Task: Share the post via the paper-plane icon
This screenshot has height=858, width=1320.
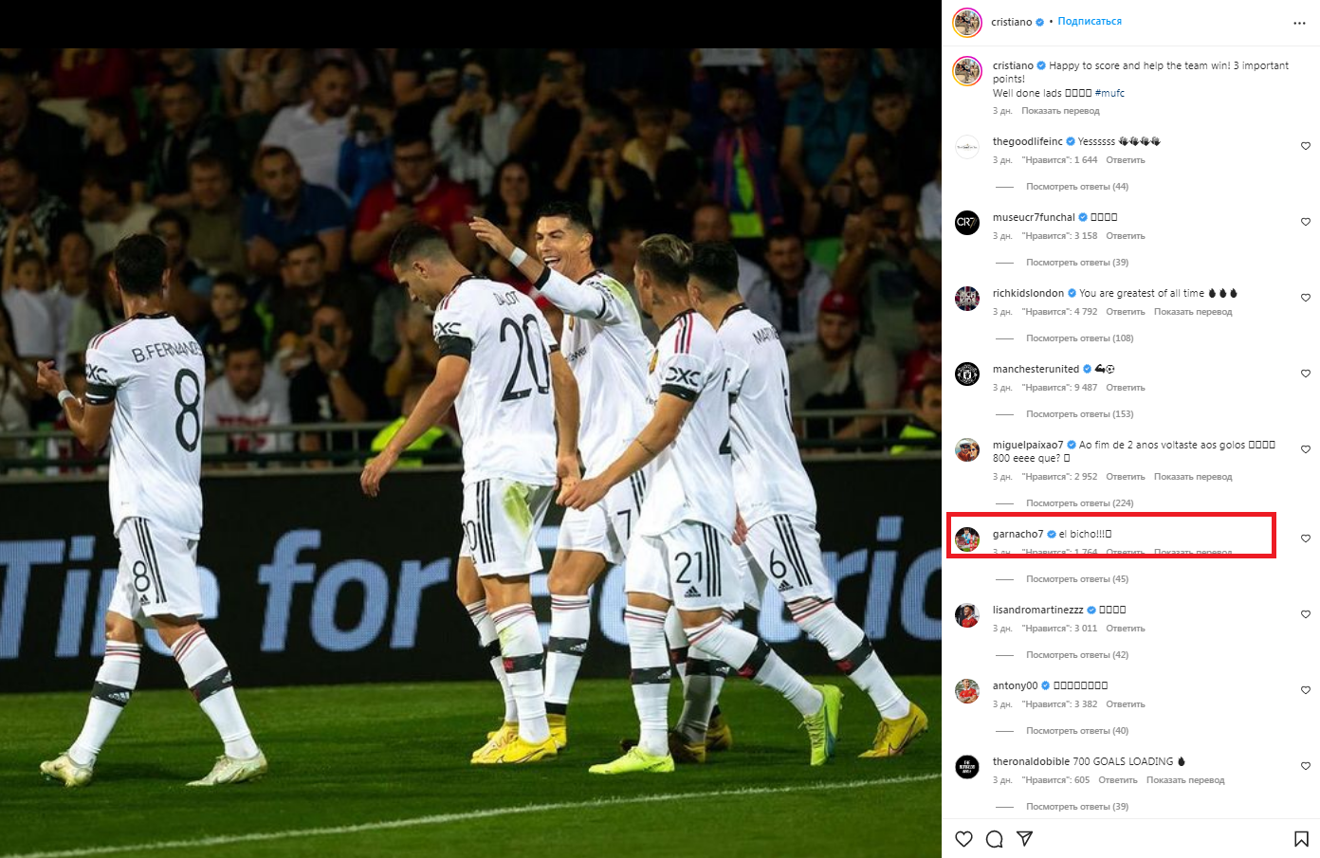Action: pyautogui.click(x=1024, y=839)
